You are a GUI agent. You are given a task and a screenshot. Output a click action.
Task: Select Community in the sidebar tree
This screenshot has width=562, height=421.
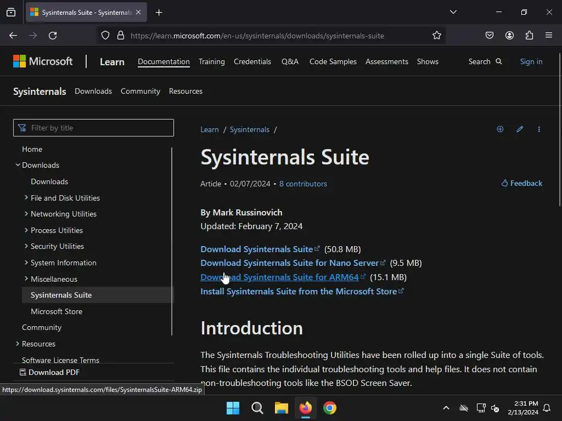click(x=42, y=328)
